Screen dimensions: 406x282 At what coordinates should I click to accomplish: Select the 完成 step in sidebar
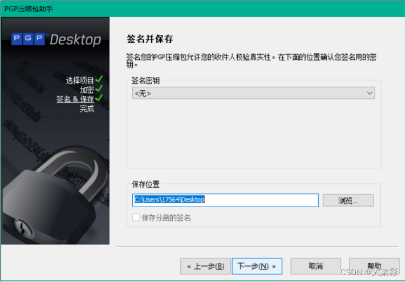(87, 108)
